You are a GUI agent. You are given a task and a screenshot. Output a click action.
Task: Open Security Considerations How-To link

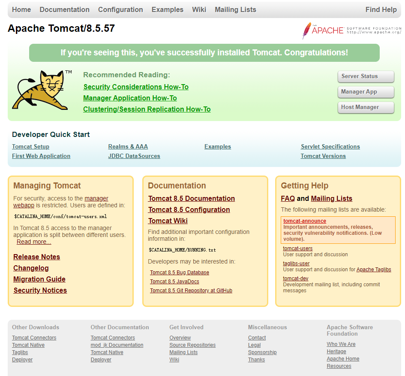136,87
